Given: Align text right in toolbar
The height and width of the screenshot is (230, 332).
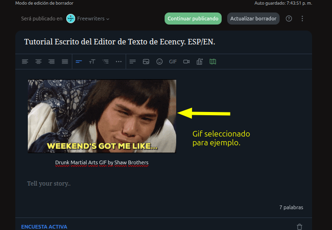Looking at the screenshot, I should click(x=51, y=62).
